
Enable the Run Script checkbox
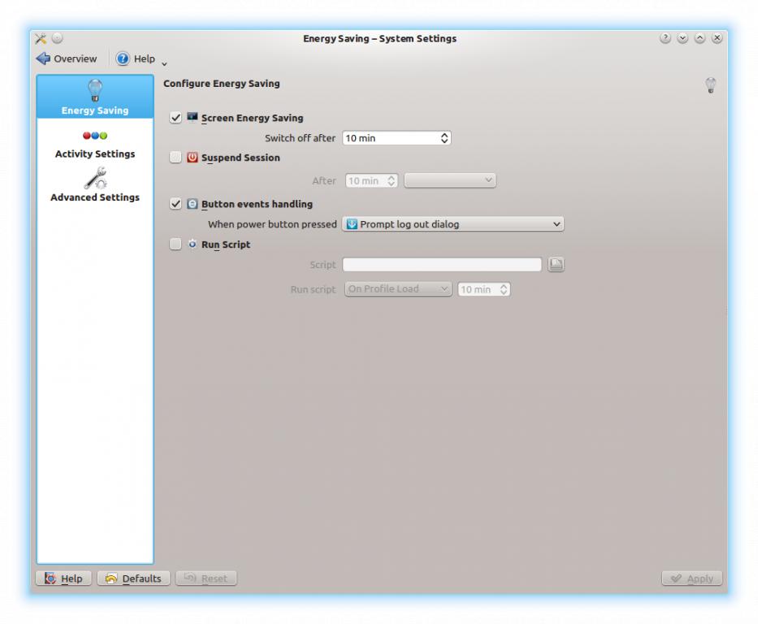pyautogui.click(x=176, y=245)
